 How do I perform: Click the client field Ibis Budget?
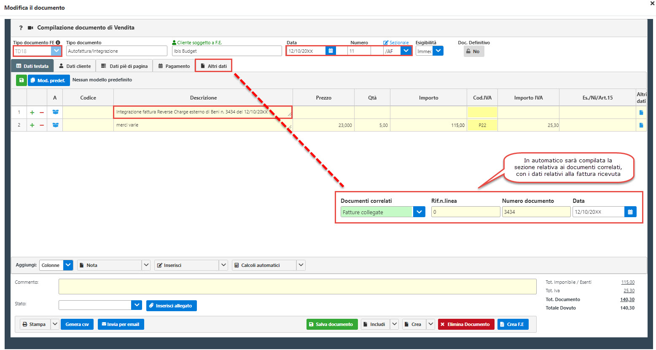coord(227,51)
